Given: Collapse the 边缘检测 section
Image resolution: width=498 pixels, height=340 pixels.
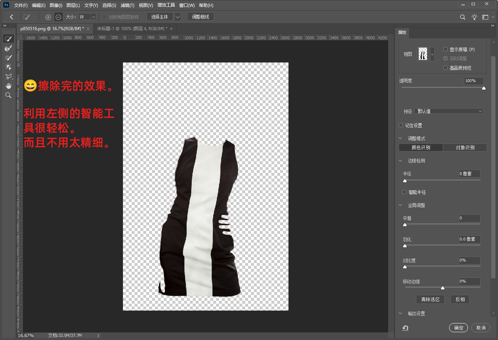Looking at the screenshot, I should (x=401, y=161).
